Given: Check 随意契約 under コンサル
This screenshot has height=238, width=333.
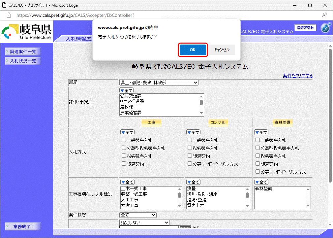Looking at the screenshot, I should tap(190, 156).
